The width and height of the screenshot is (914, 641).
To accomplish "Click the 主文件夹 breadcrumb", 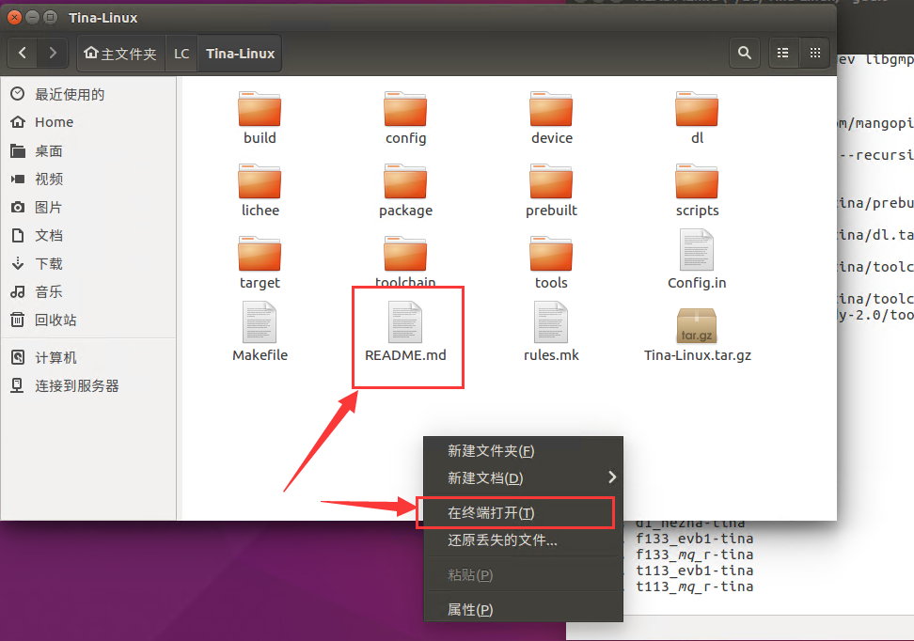I will click(x=121, y=54).
